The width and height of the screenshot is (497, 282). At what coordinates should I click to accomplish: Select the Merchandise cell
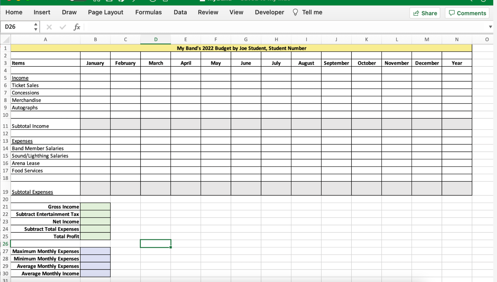click(45, 100)
